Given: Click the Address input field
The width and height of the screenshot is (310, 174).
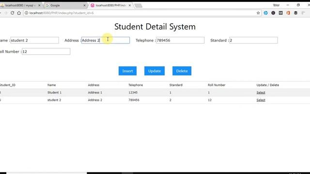Looking at the screenshot, I should [x=106, y=40].
